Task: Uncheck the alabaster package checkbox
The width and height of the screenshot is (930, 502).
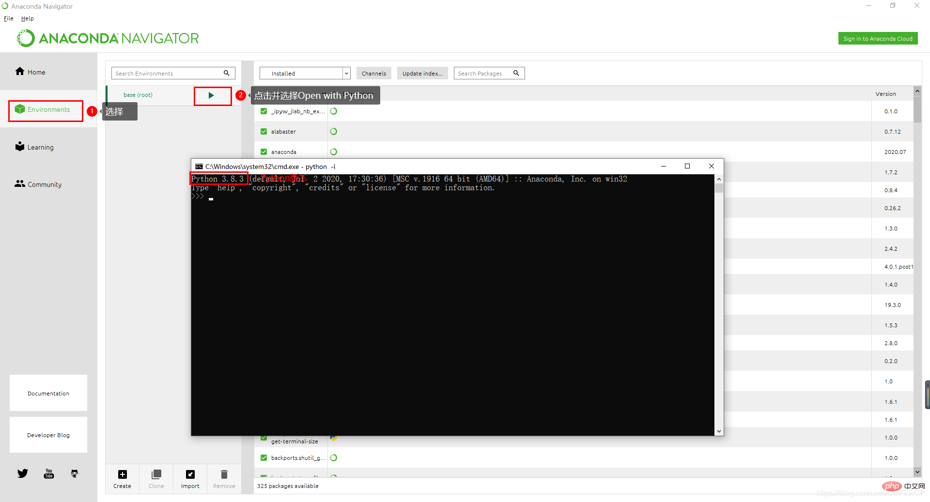Action: coord(264,132)
